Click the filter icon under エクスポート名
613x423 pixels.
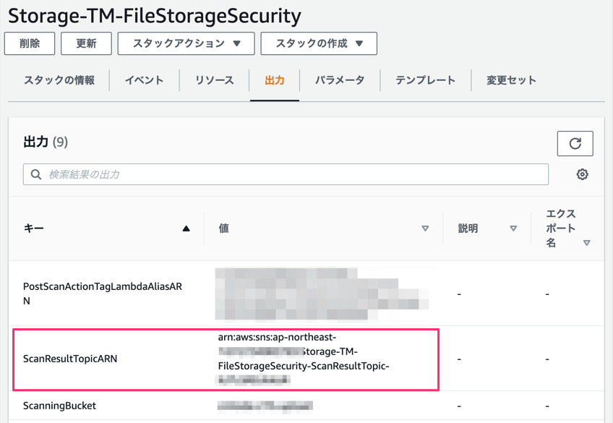click(587, 243)
